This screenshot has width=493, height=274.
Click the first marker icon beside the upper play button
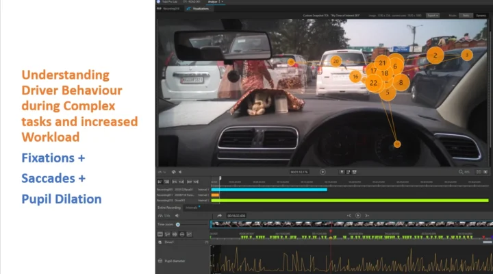pos(342,172)
